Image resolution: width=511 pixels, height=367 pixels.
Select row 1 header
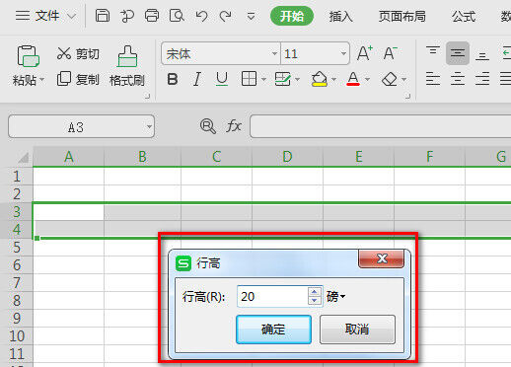click(17, 177)
